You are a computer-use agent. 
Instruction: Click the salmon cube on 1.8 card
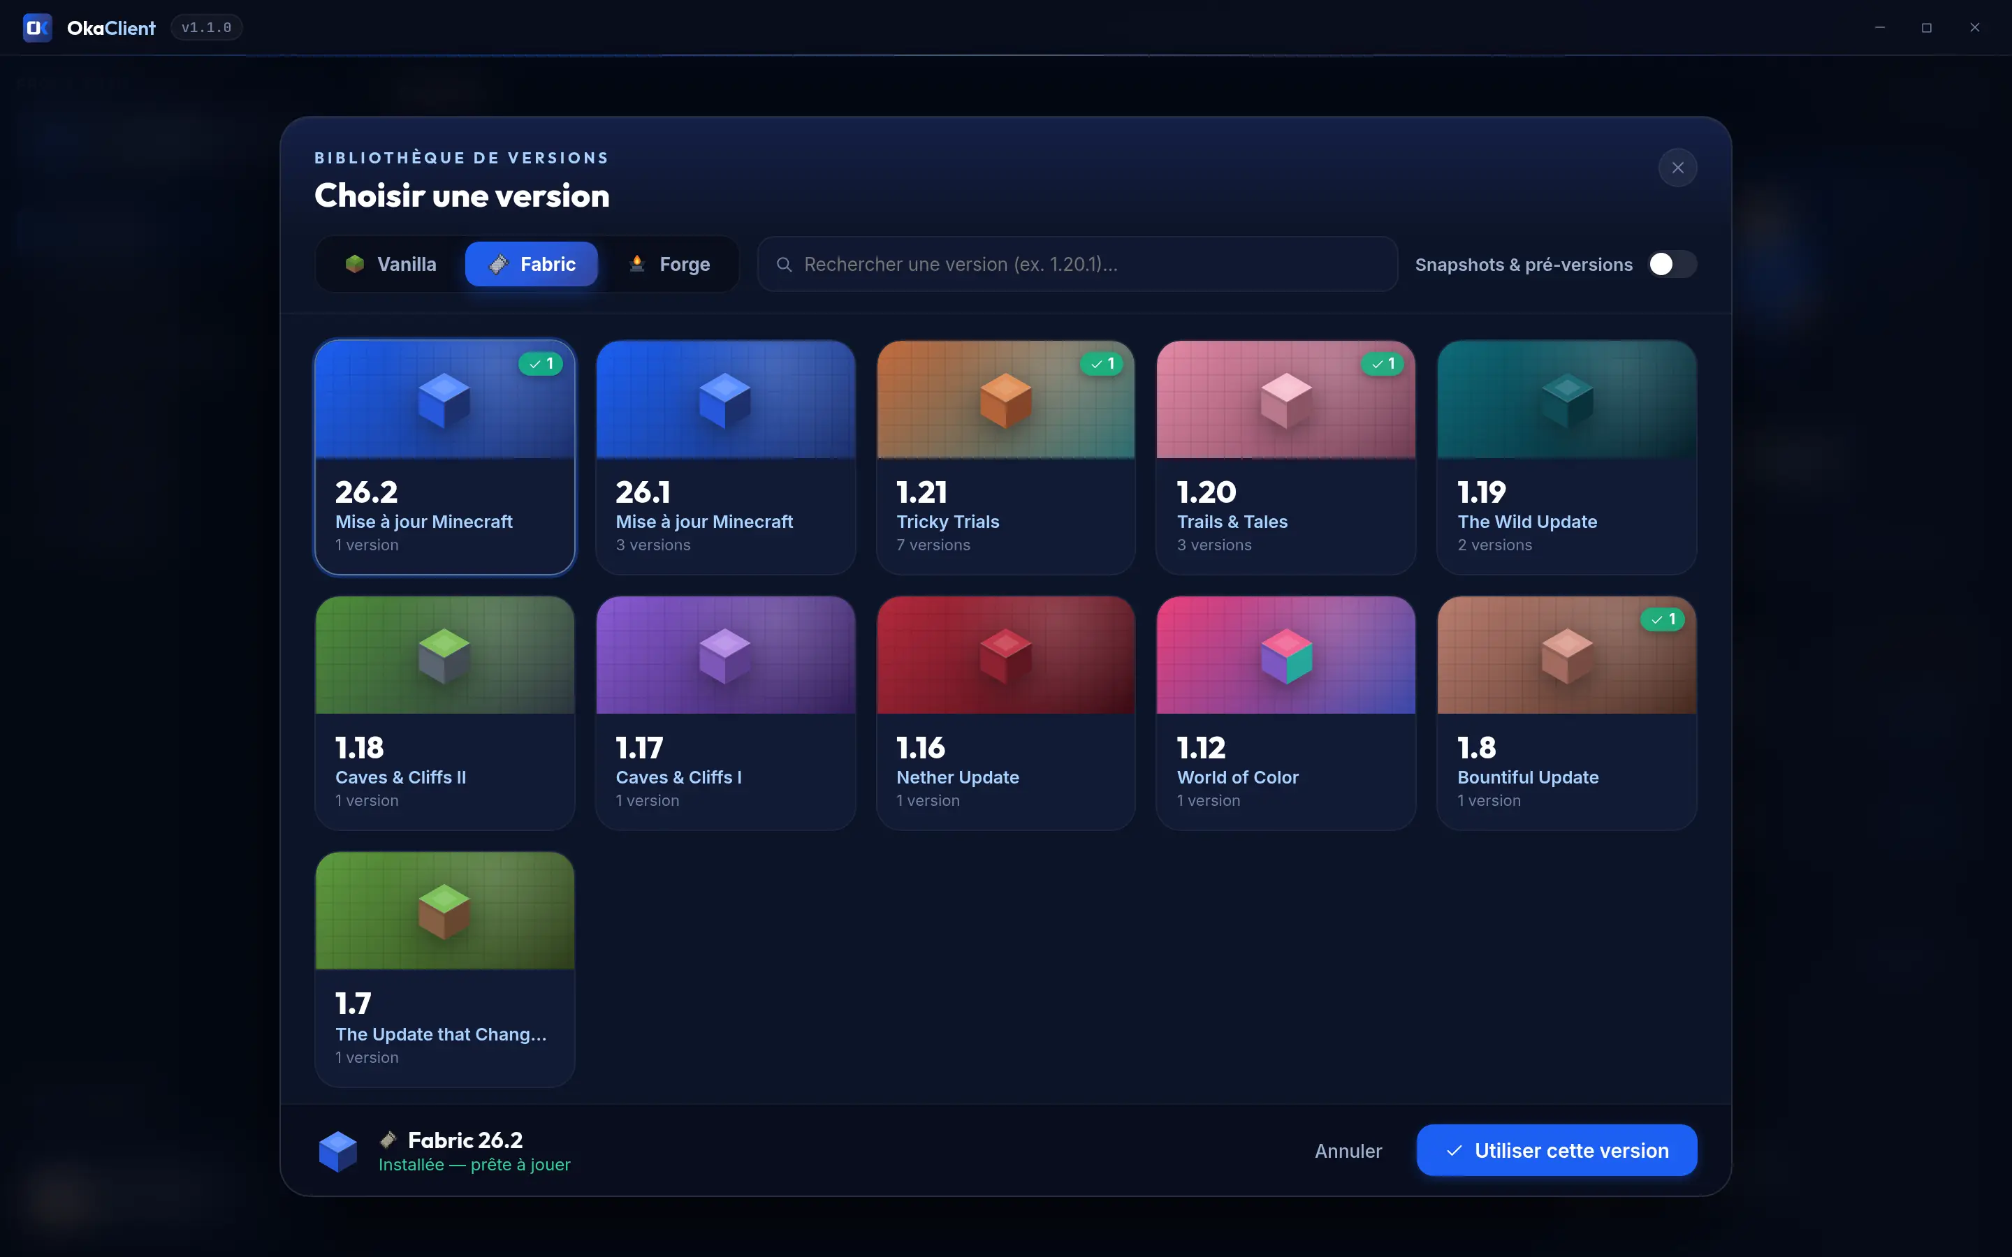click(1566, 656)
